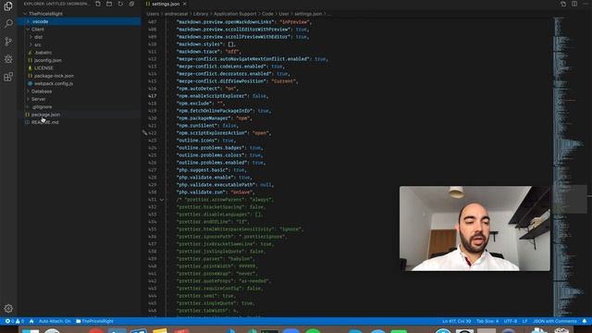
Task: Click the "npm.enableScriptExplorer" setting key
Action: [x=212, y=96]
